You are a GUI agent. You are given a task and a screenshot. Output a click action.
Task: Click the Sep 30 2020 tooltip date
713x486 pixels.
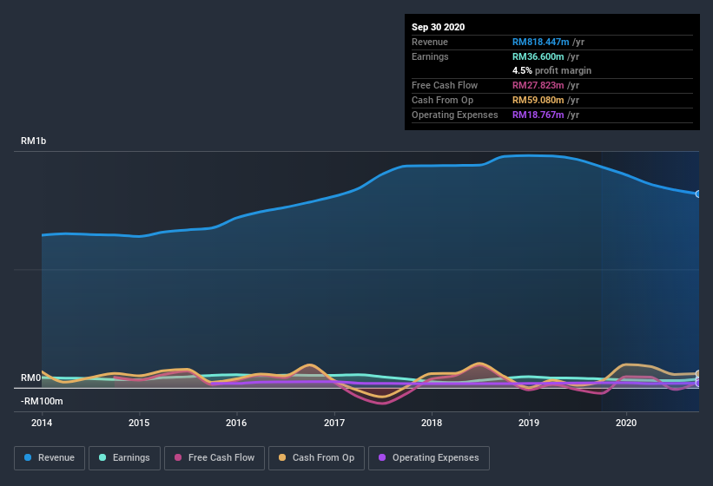[x=438, y=27]
